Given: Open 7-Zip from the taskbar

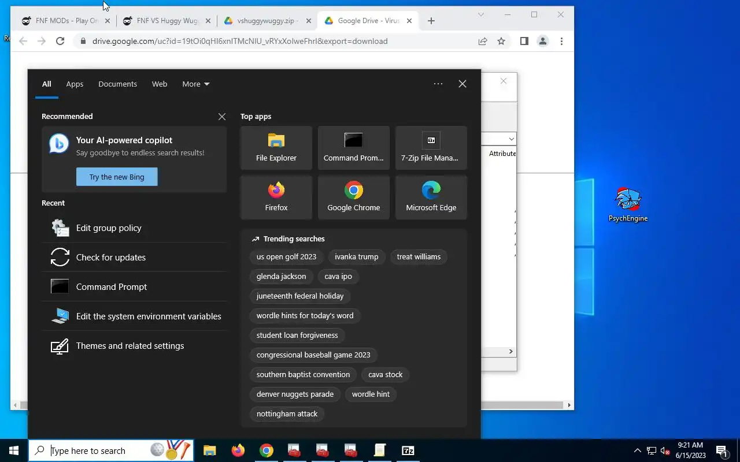Looking at the screenshot, I should [x=408, y=450].
